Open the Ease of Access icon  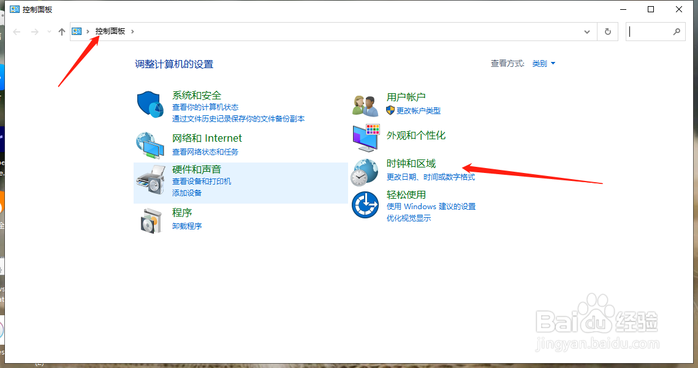point(365,205)
